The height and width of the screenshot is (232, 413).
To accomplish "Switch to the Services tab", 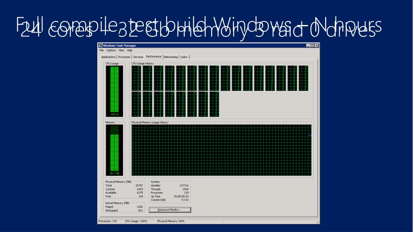I will (138, 57).
